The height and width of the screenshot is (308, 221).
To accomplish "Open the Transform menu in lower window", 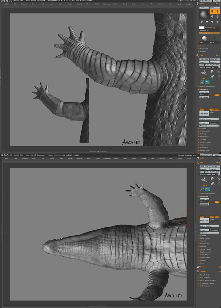I will click(161, 158).
